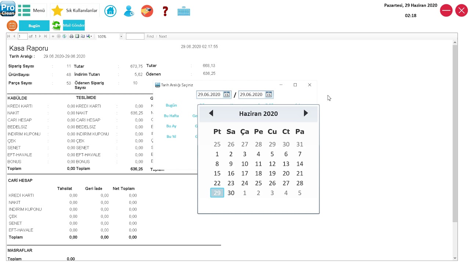The width and height of the screenshot is (470, 264).
Task: Go to the home screen icon
Action: pyautogui.click(x=111, y=11)
